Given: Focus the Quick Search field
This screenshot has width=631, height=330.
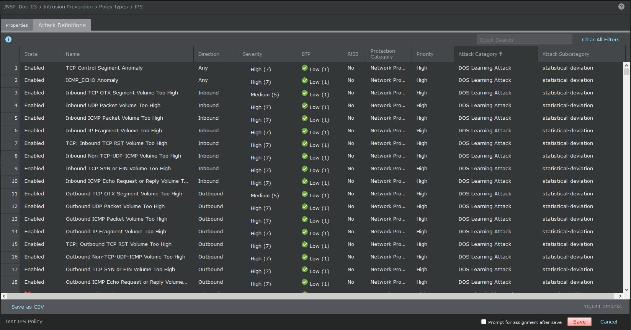Looking at the screenshot, I should [x=524, y=39].
